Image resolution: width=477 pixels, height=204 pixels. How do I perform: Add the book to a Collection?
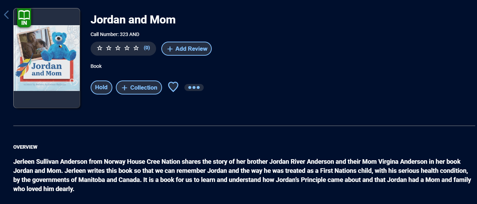pyautogui.click(x=139, y=87)
